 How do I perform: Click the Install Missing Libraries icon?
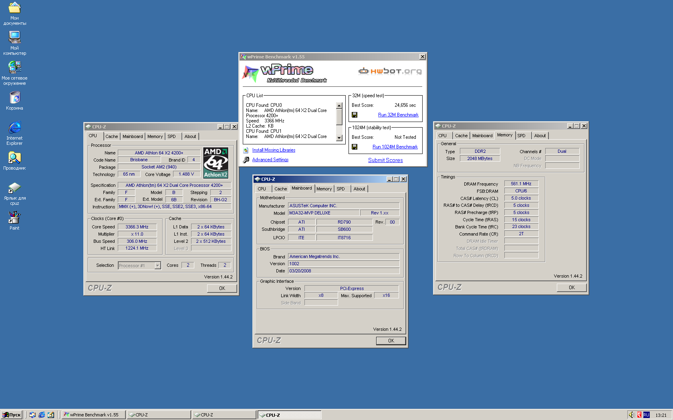[246, 150]
